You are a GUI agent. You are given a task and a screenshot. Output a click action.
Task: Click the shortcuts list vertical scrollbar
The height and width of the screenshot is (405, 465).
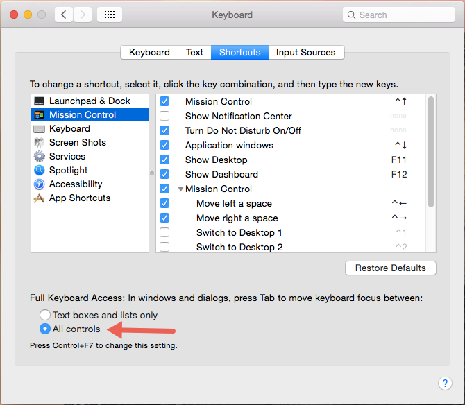coord(431,153)
